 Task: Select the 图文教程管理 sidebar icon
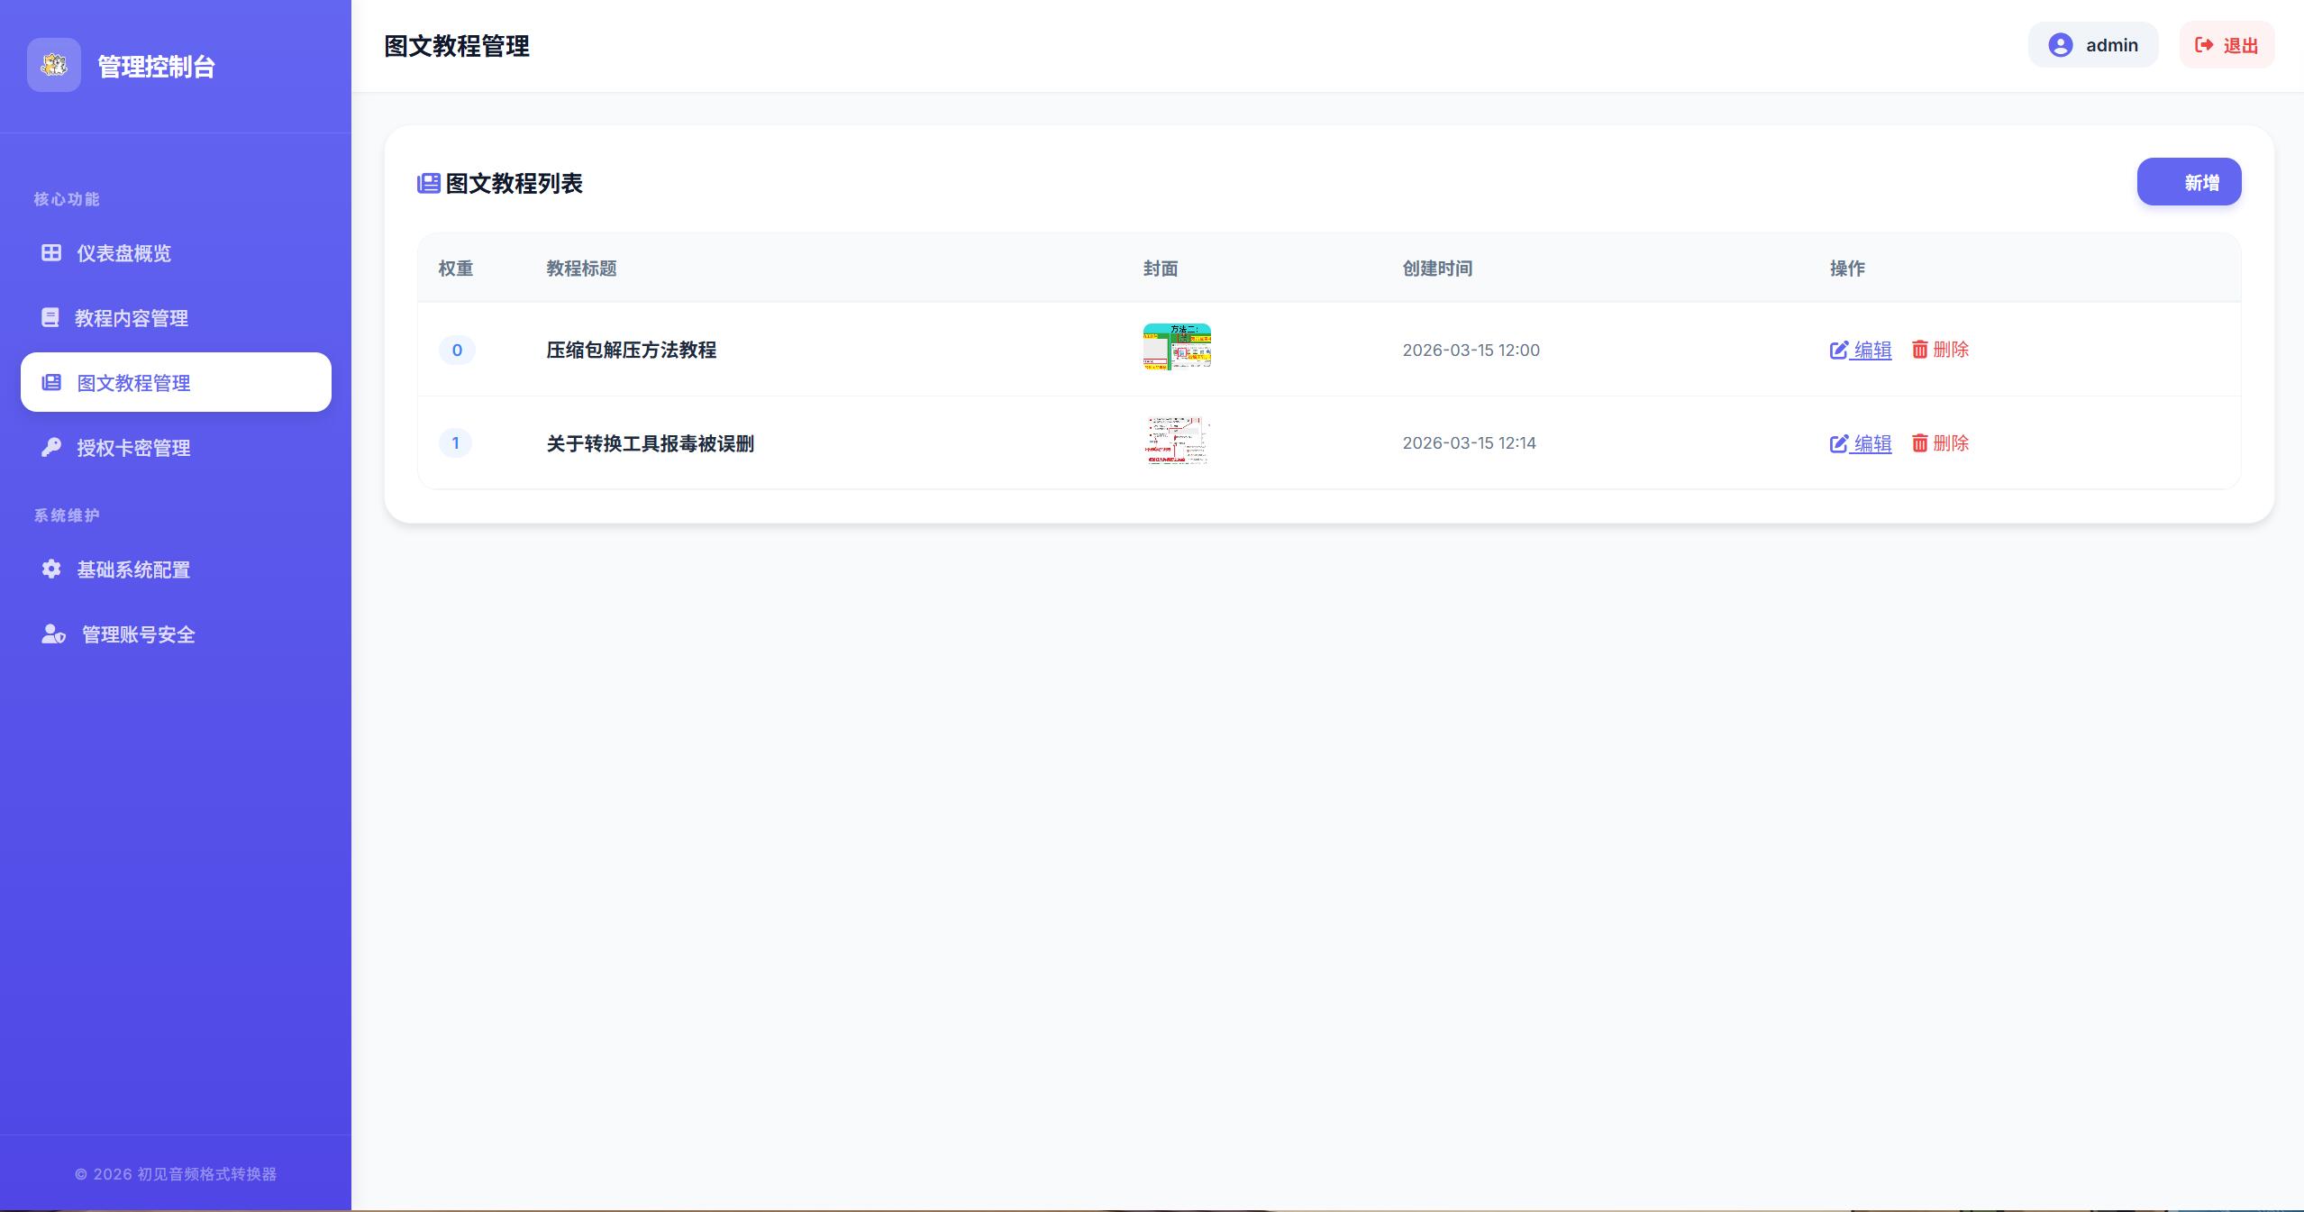[51, 382]
